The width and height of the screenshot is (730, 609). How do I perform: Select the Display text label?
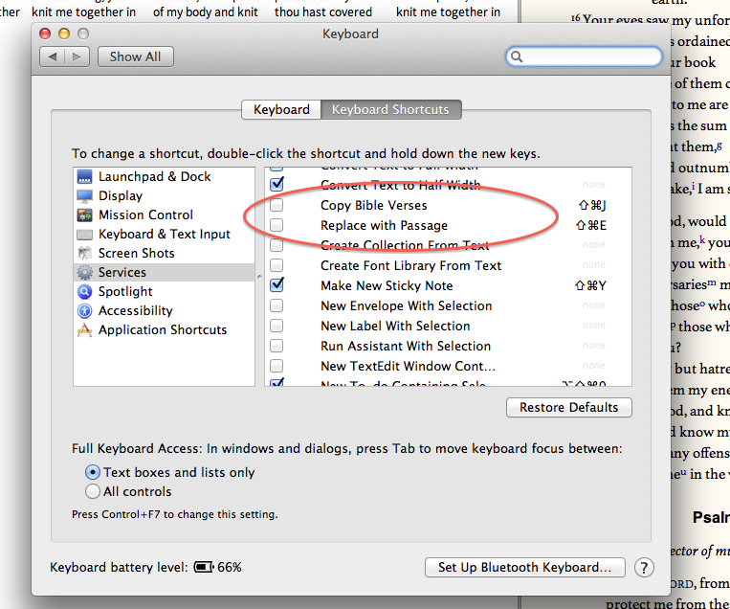click(121, 195)
